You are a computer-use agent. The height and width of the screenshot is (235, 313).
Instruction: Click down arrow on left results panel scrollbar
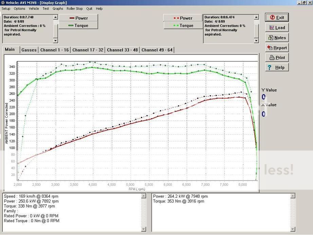pyautogui.click(x=144, y=229)
